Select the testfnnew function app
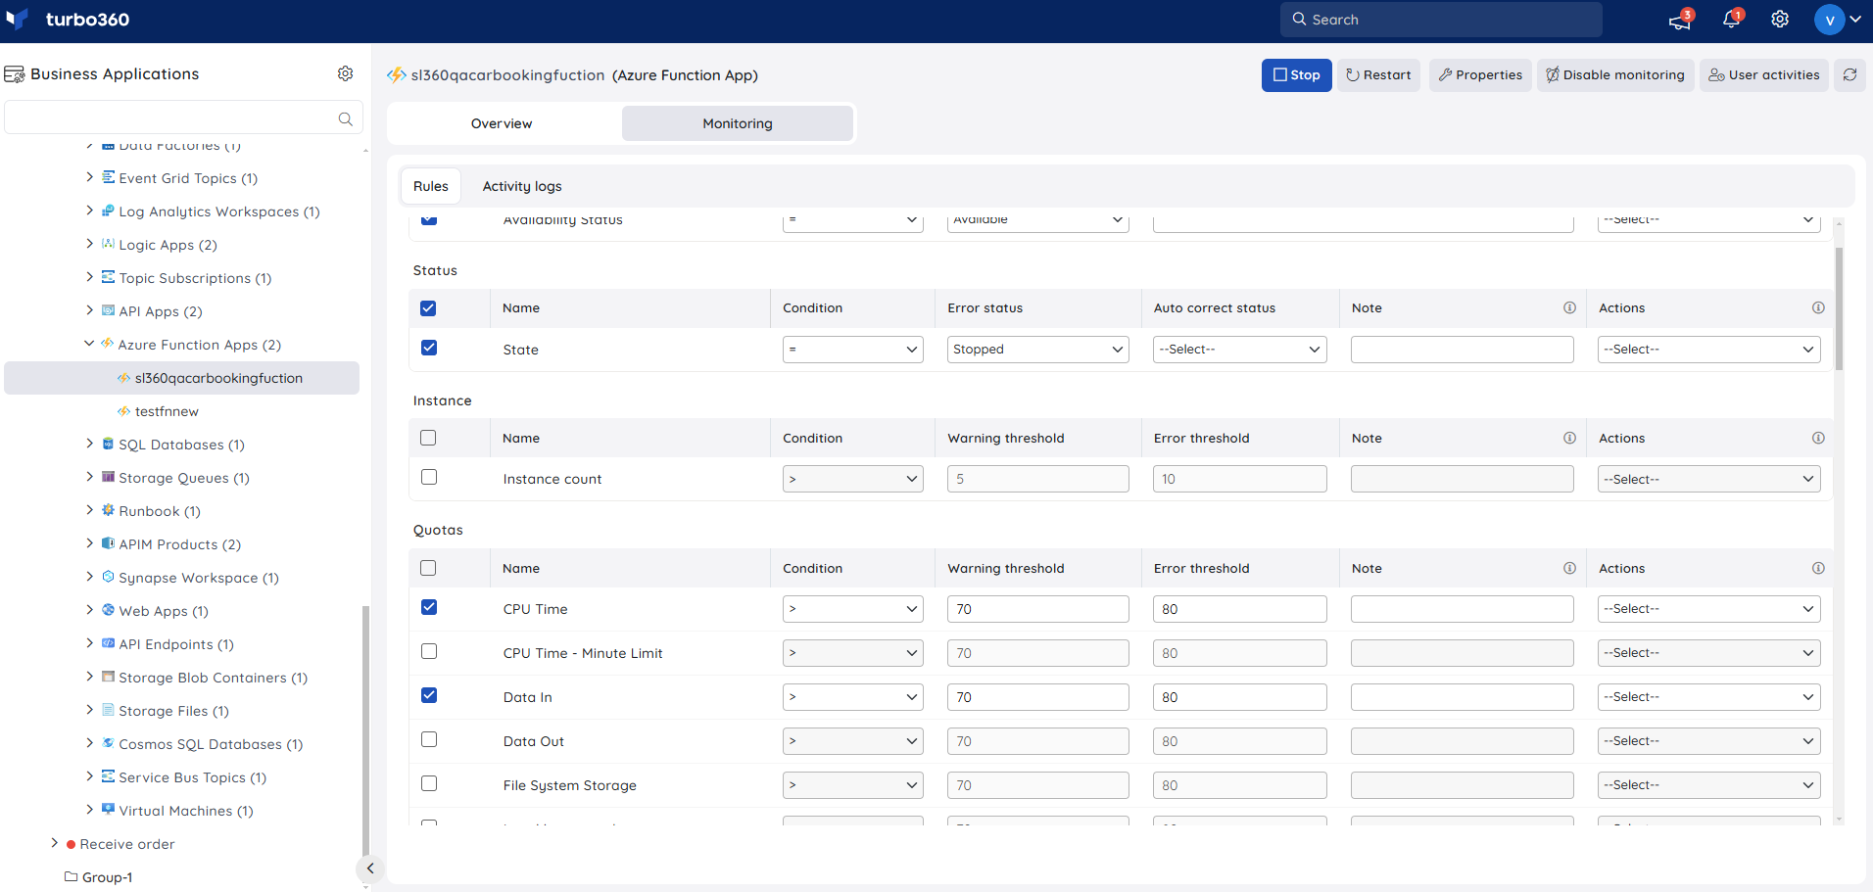The image size is (1873, 892). tap(167, 411)
